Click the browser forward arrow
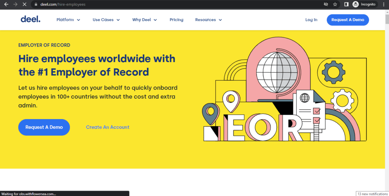The width and height of the screenshot is (389, 196). (15, 4)
